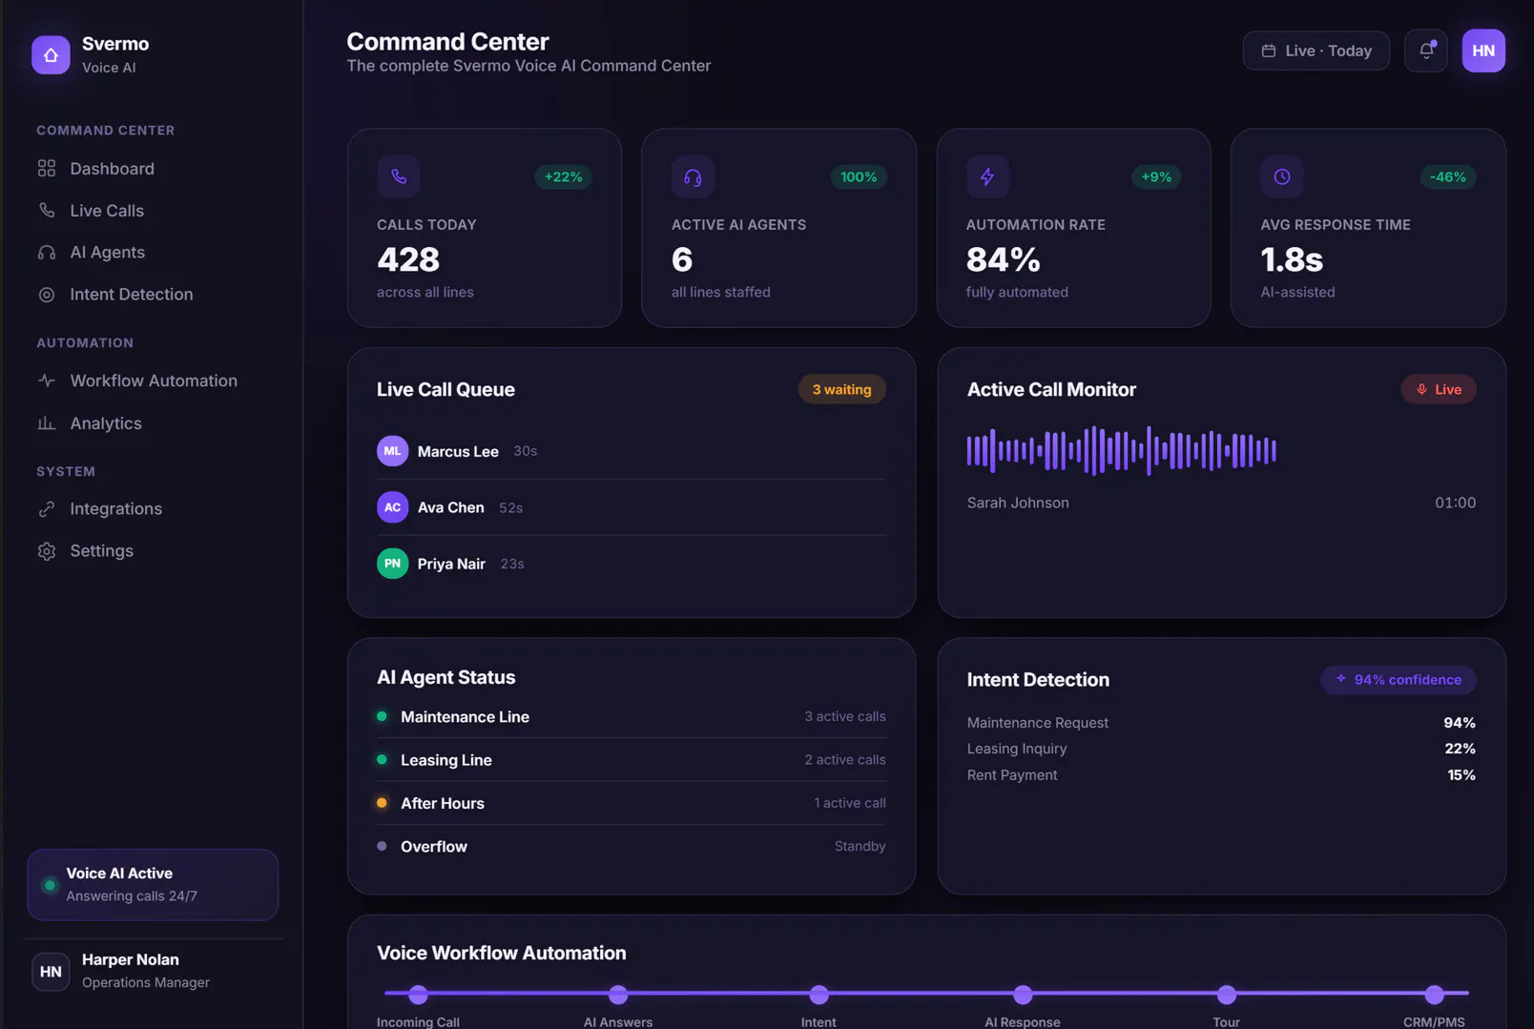This screenshot has height=1029, width=1534.
Task: Select the AI Response workflow step marker
Action: 1023,995
